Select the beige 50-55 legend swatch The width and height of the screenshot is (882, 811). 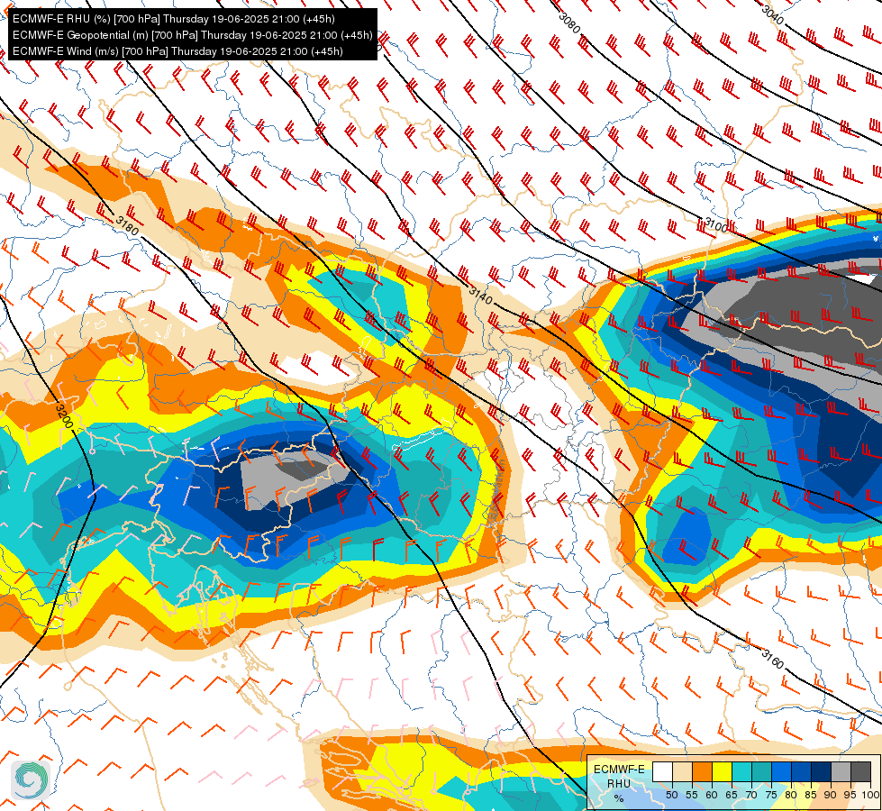coord(682,771)
